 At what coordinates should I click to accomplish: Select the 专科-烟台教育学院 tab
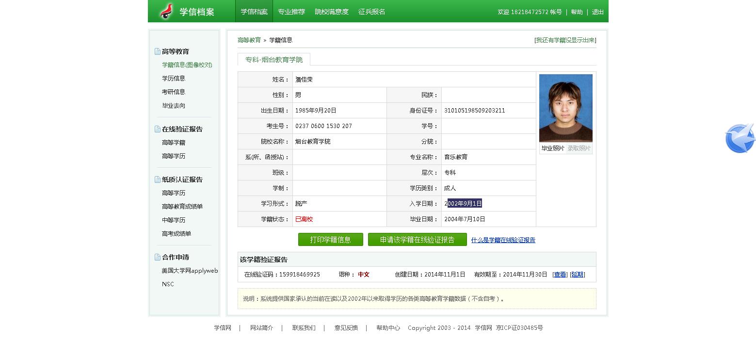point(273,60)
